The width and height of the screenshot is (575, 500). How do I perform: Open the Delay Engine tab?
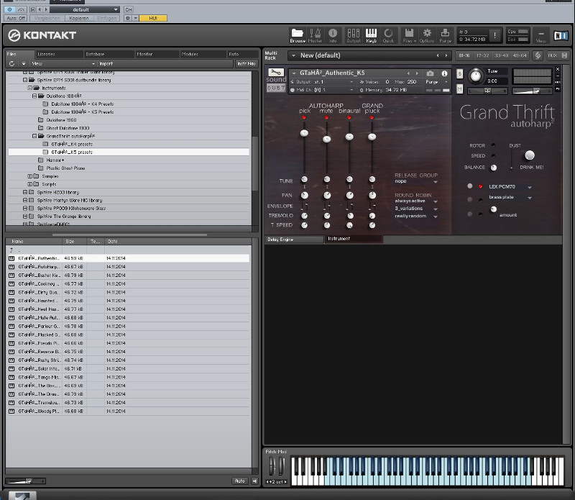(x=294, y=240)
